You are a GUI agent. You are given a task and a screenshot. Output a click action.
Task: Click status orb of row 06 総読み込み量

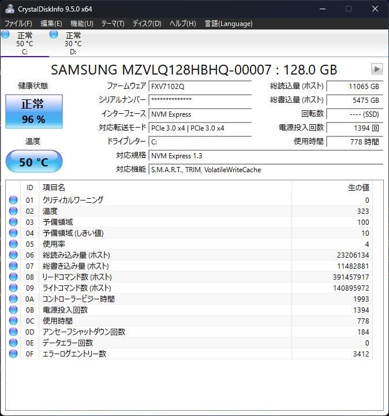point(13,255)
